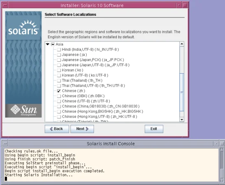The image size is (225, 185).
Task: Tick Japanese (Japan,UTF-8) checkbox
Action: click(59, 65)
